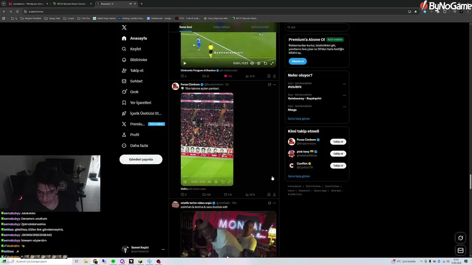Screen dimensions: 472x265
Task: Toggle picture-in-picture on the 0:13 video
Action: (x=223, y=182)
